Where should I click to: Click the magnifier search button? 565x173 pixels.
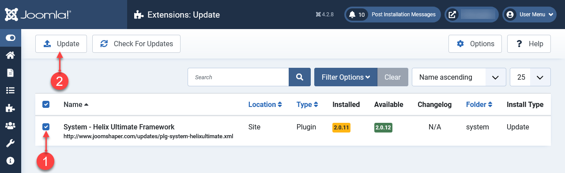pyautogui.click(x=300, y=77)
